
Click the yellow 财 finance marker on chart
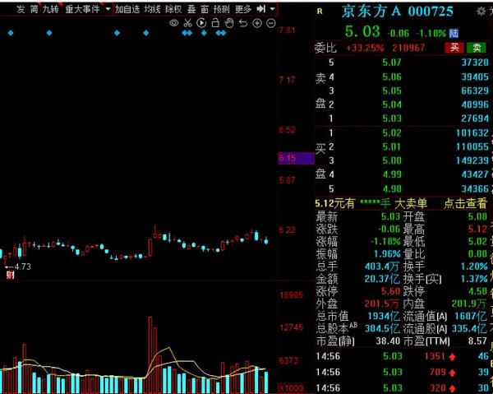pyautogui.click(x=10, y=276)
